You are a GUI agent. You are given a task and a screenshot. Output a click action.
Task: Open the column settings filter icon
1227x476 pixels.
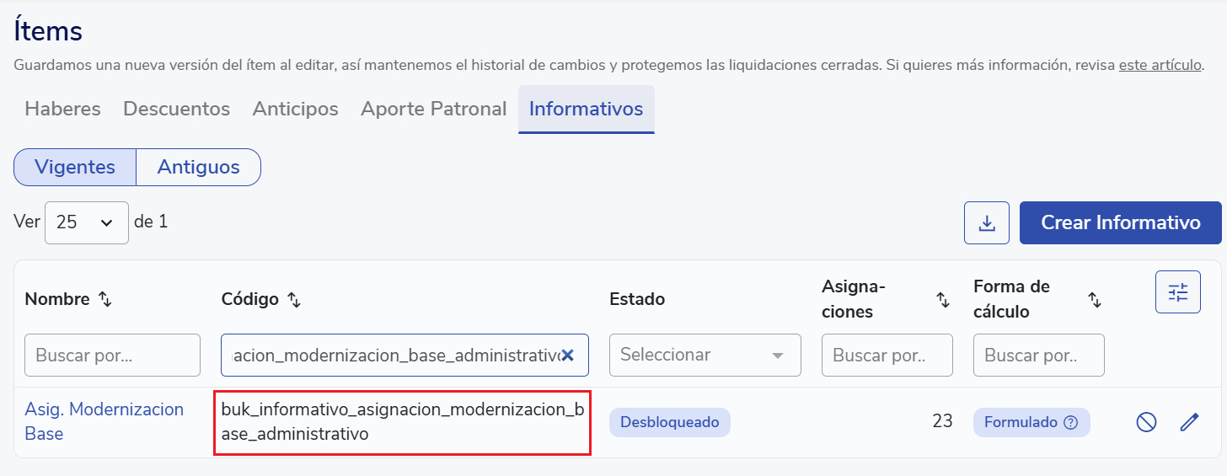point(1177,292)
